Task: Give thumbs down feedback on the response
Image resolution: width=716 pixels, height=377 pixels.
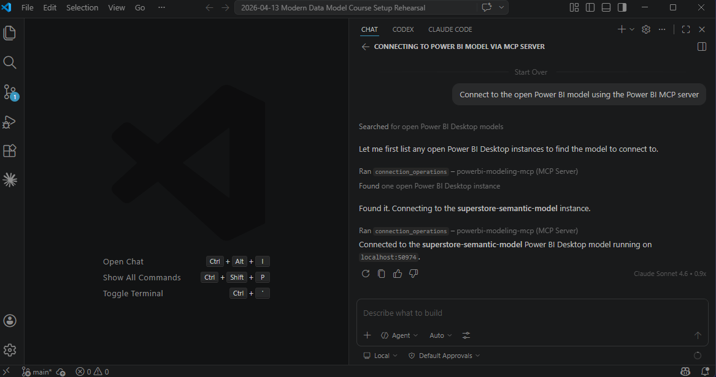Action: (414, 274)
